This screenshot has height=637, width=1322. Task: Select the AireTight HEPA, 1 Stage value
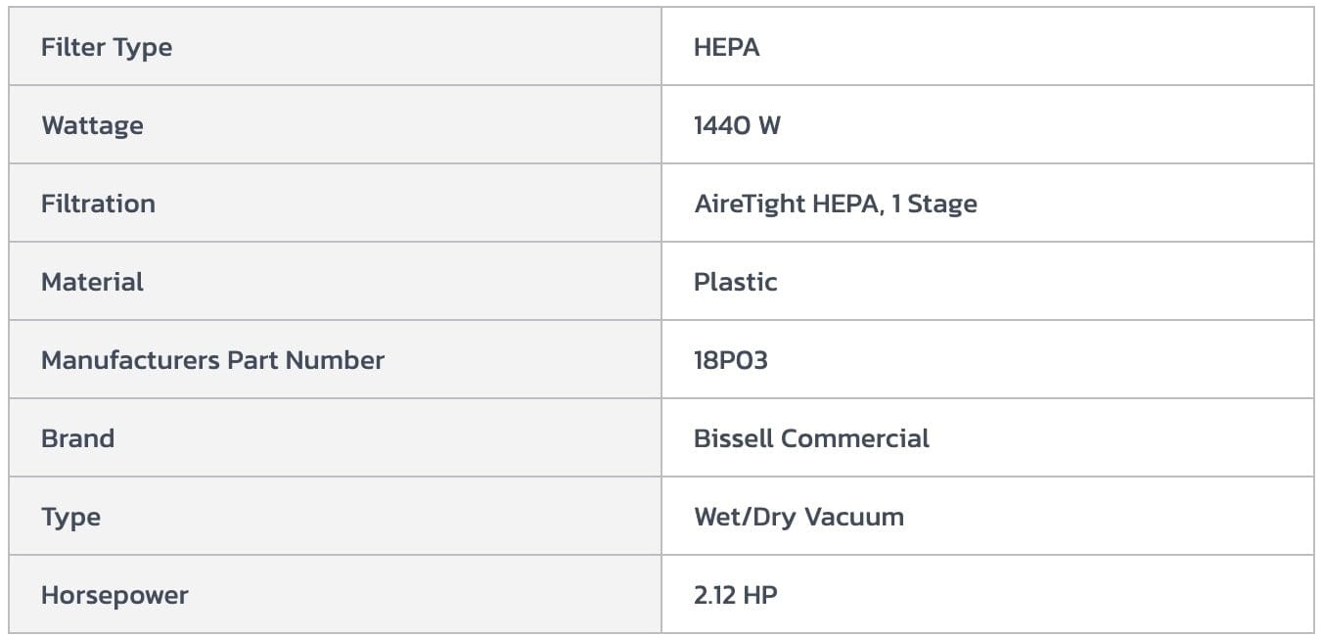[835, 204]
